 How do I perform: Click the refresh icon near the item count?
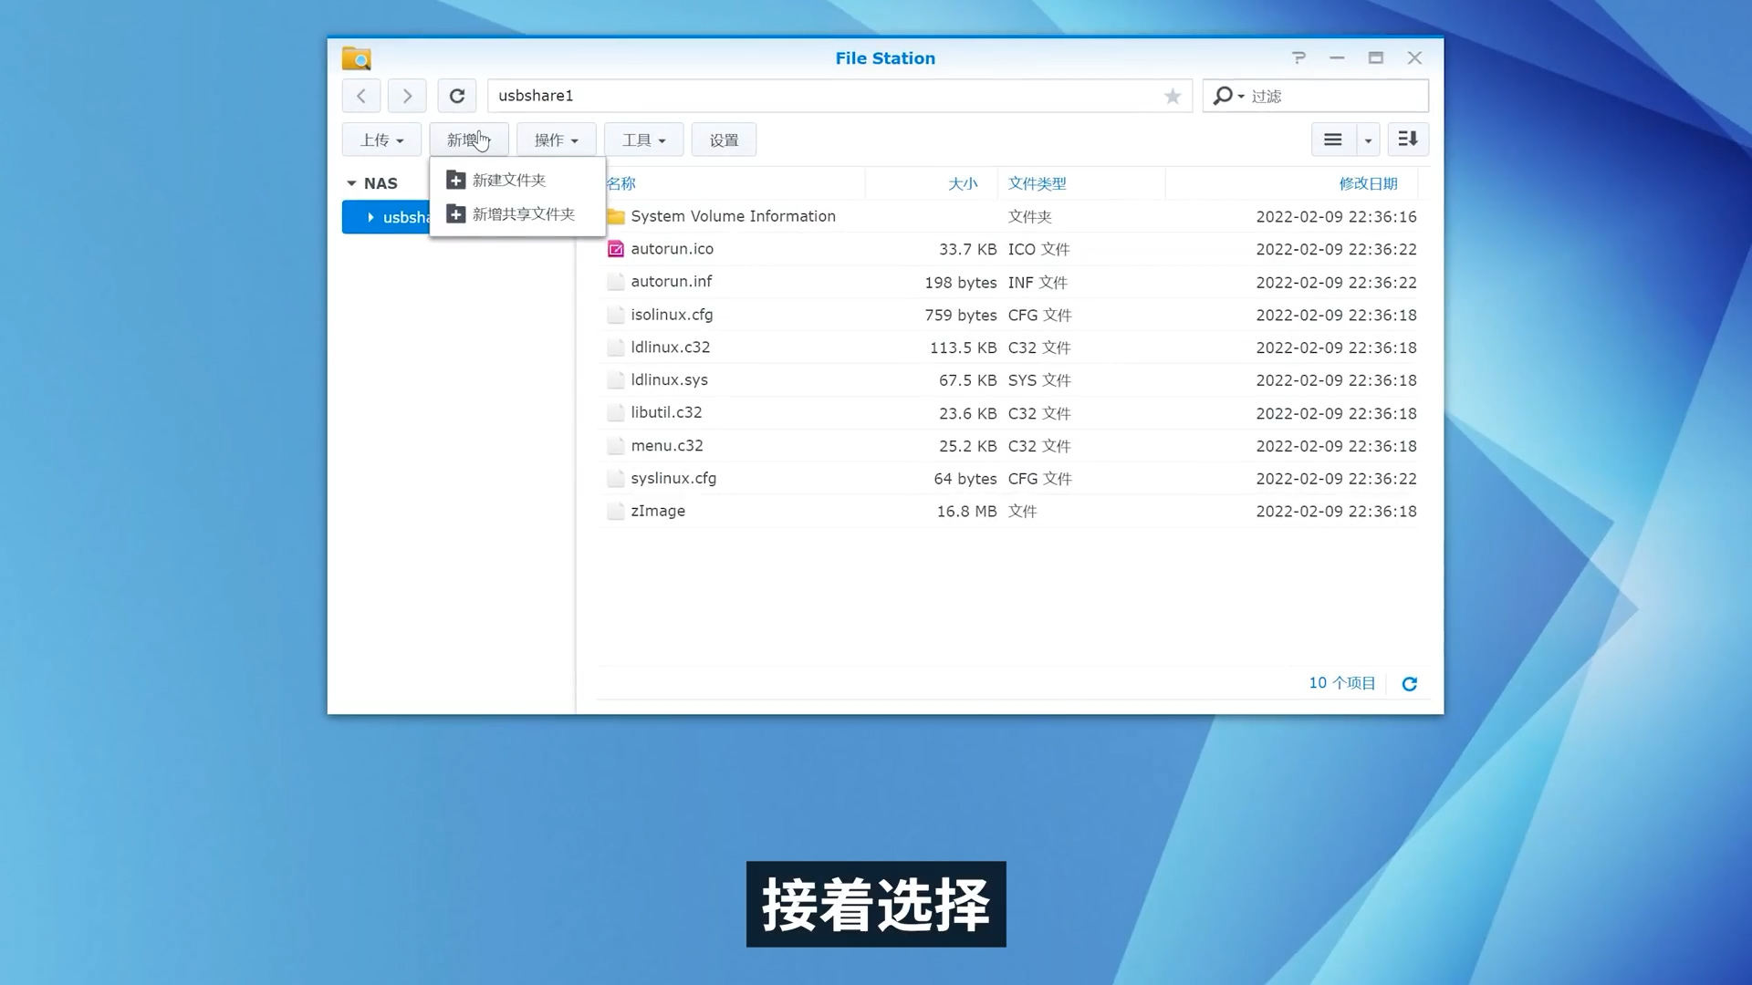[1410, 682]
